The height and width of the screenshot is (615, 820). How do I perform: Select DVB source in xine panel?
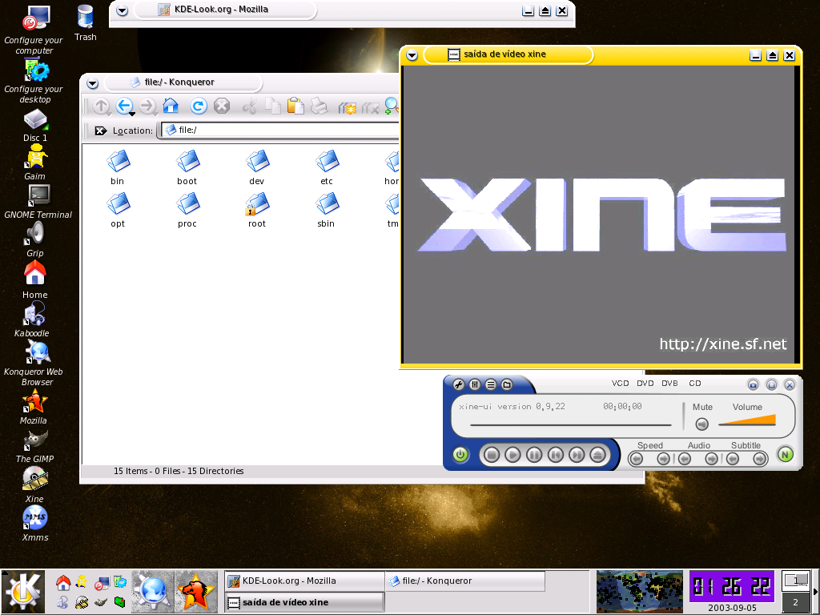click(669, 384)
